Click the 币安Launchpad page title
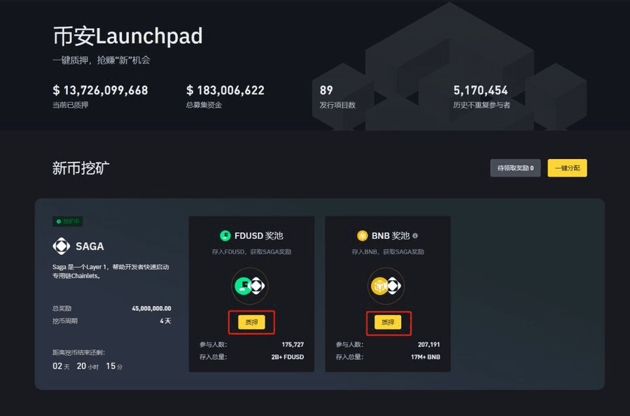 click(128, 36)
